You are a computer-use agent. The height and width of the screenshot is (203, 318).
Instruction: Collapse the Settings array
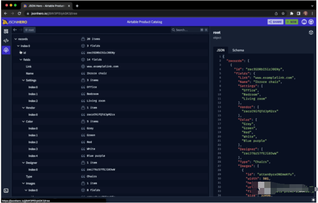(23, 80)
